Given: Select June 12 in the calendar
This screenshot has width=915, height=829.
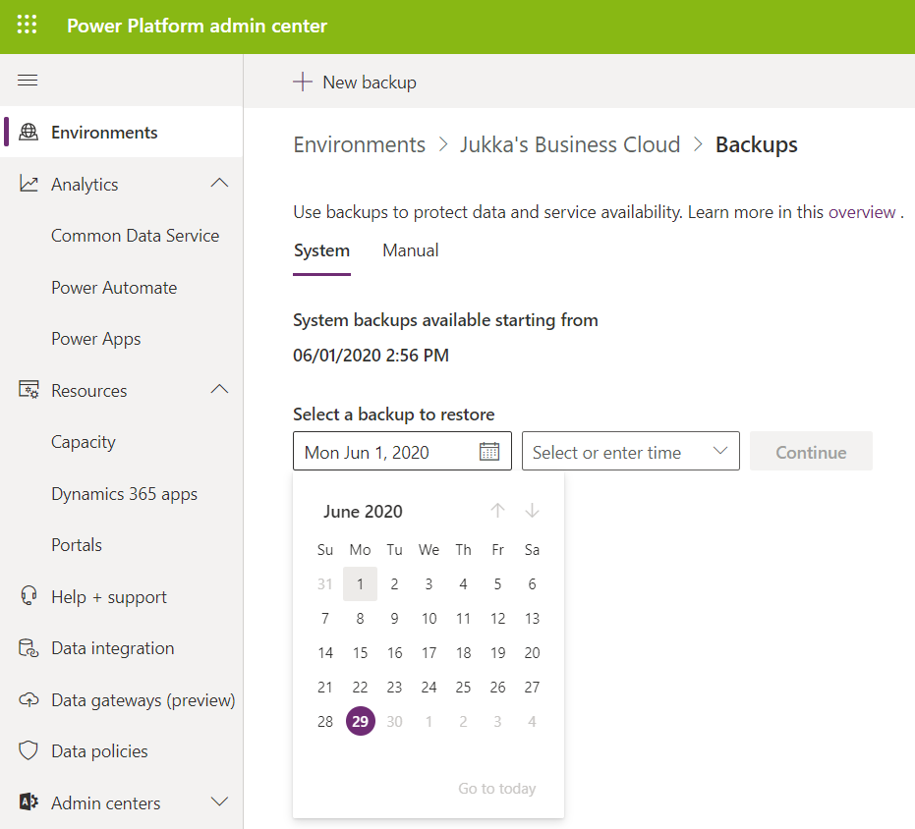Looking at the screenshot, I should coord(497,618).
